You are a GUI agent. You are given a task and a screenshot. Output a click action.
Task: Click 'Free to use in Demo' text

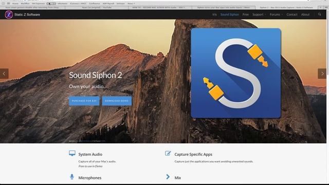point(90,166)
